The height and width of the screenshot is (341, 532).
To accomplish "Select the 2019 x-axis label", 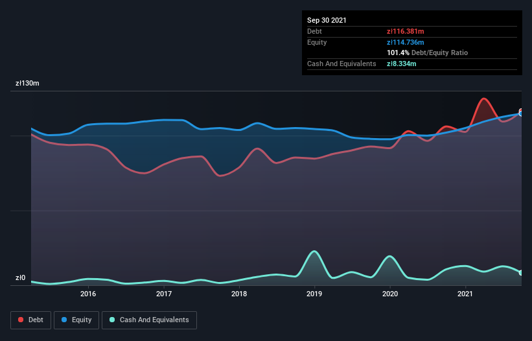I will pos(314,294).
